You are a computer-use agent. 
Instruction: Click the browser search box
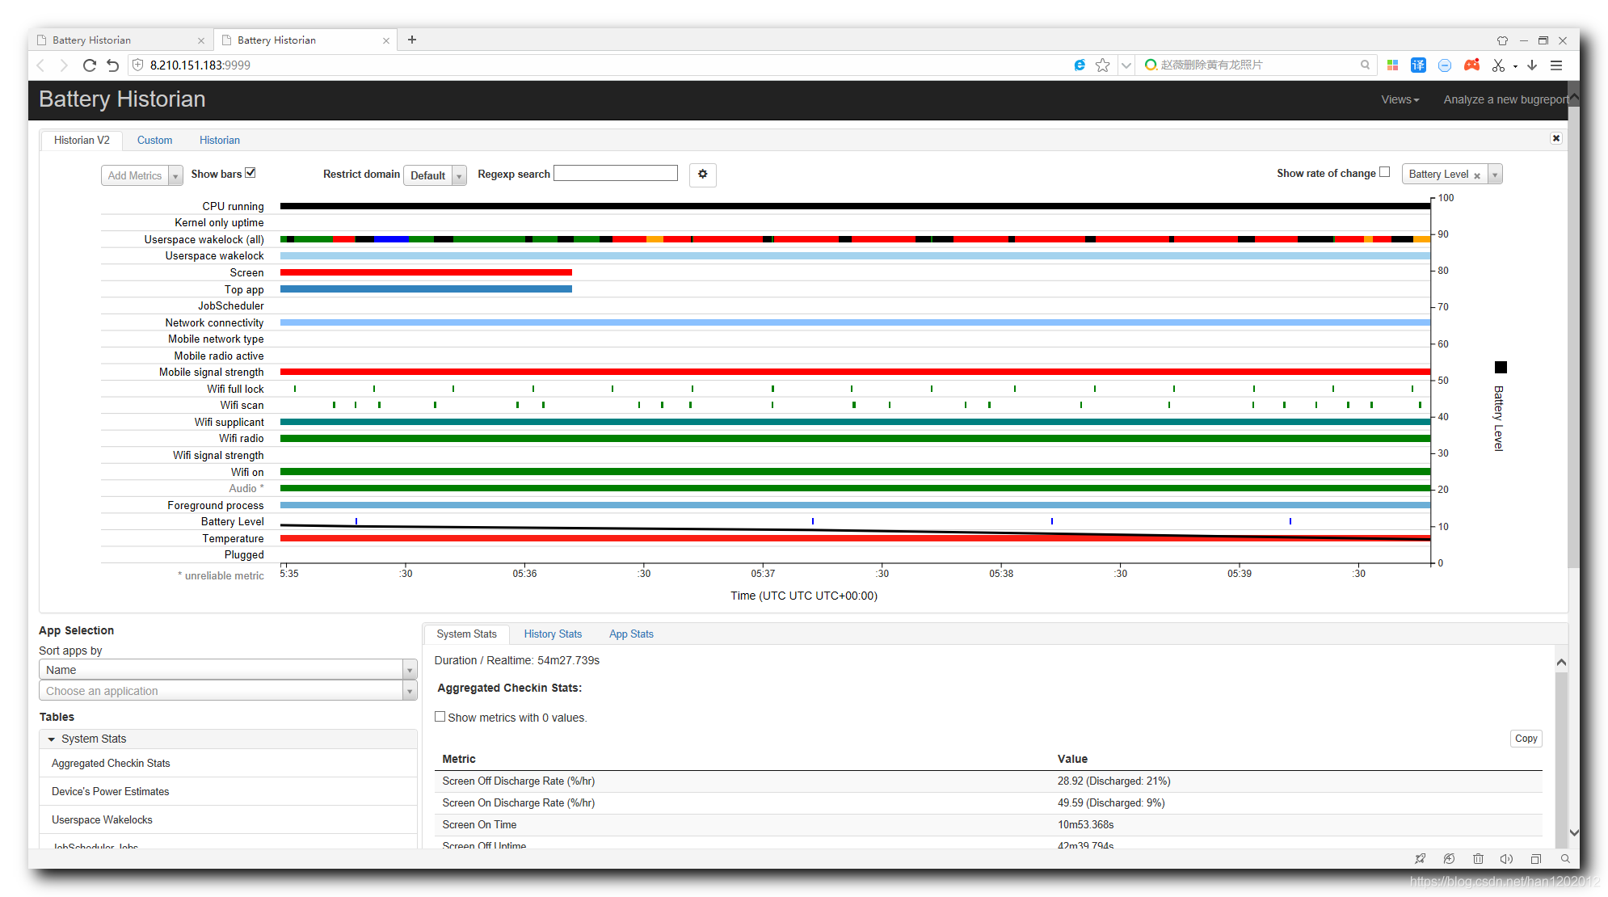[x=1257, y=65]
